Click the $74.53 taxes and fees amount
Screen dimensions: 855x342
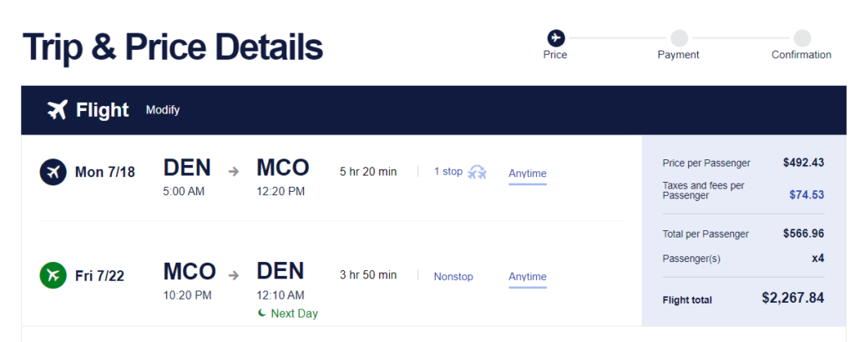tap(807, 194)
